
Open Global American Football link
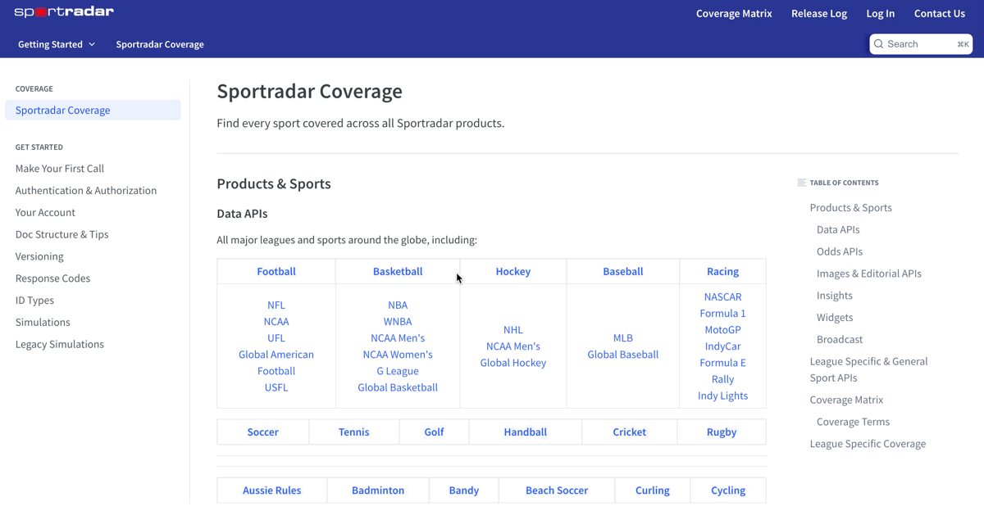[x=276, y=363]
